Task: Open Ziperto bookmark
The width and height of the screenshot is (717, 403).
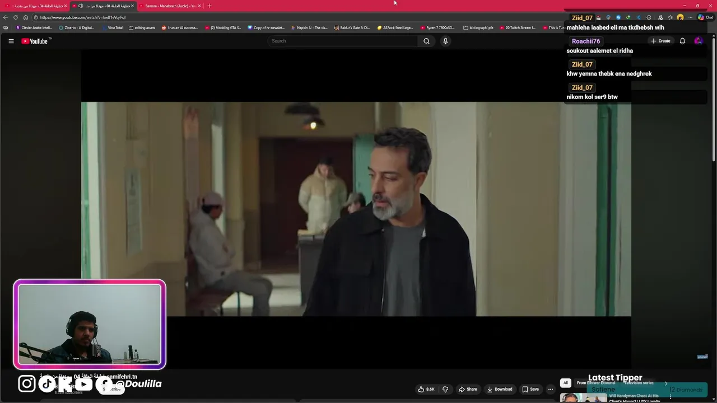Action: coord(77,27)
